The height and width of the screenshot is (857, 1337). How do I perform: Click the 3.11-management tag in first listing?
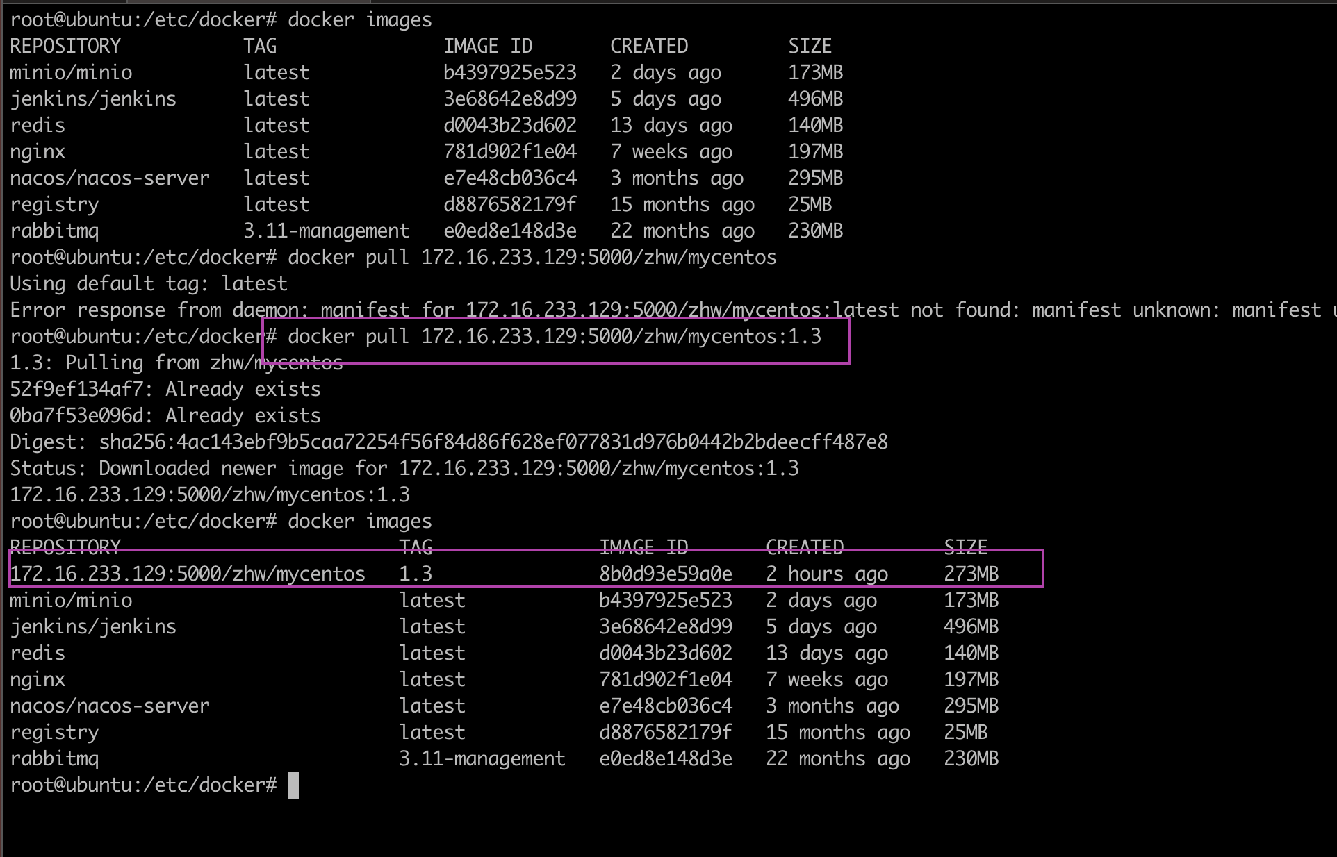coord(326,231)
